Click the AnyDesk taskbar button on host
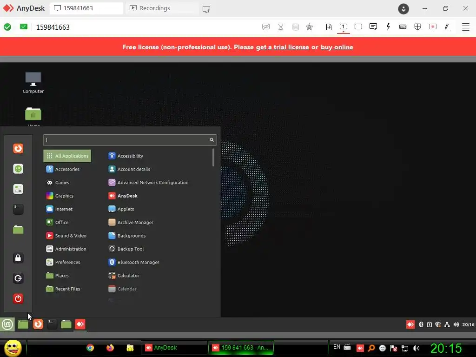 [174, 348]
